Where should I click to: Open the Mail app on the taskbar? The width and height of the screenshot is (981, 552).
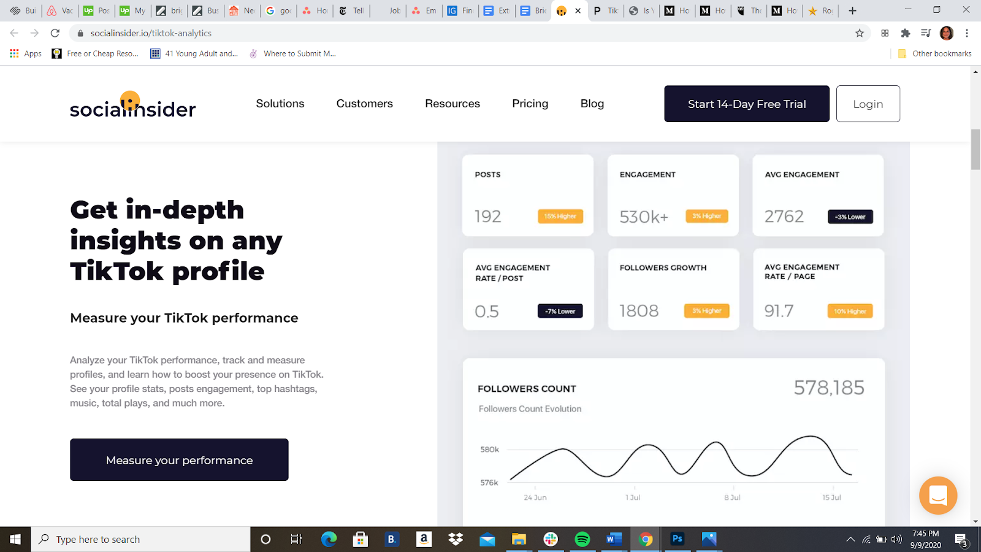[x=487, y=539]
